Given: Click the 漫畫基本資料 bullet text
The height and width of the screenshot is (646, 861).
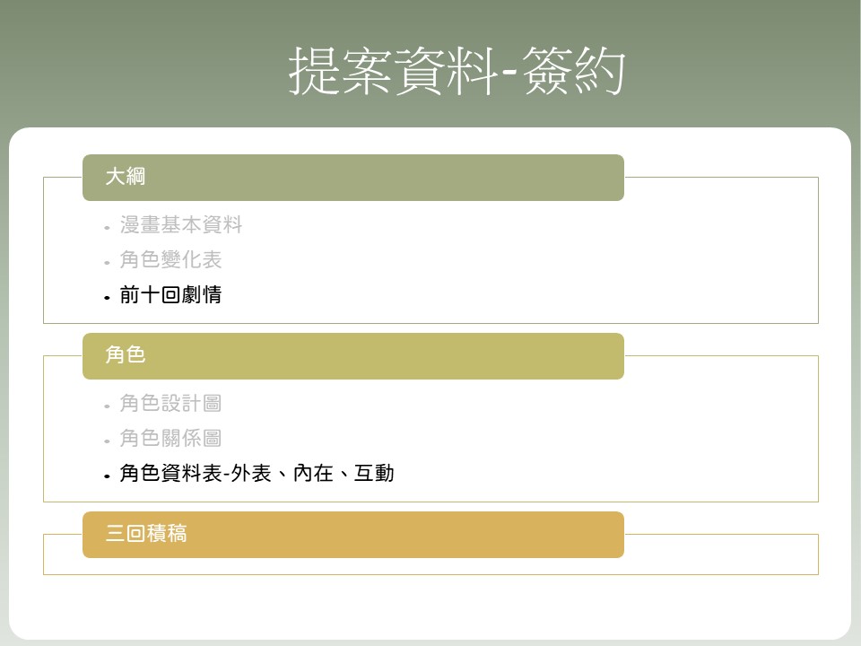Looking at the screenshot, I should (x=181, y=225).
